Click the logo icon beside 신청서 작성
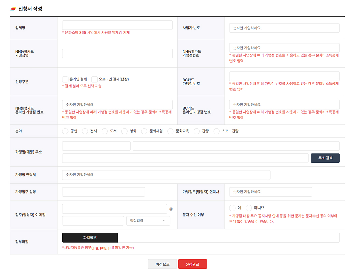The height and width of the screenshot is (276, 355). pos(13,9)
